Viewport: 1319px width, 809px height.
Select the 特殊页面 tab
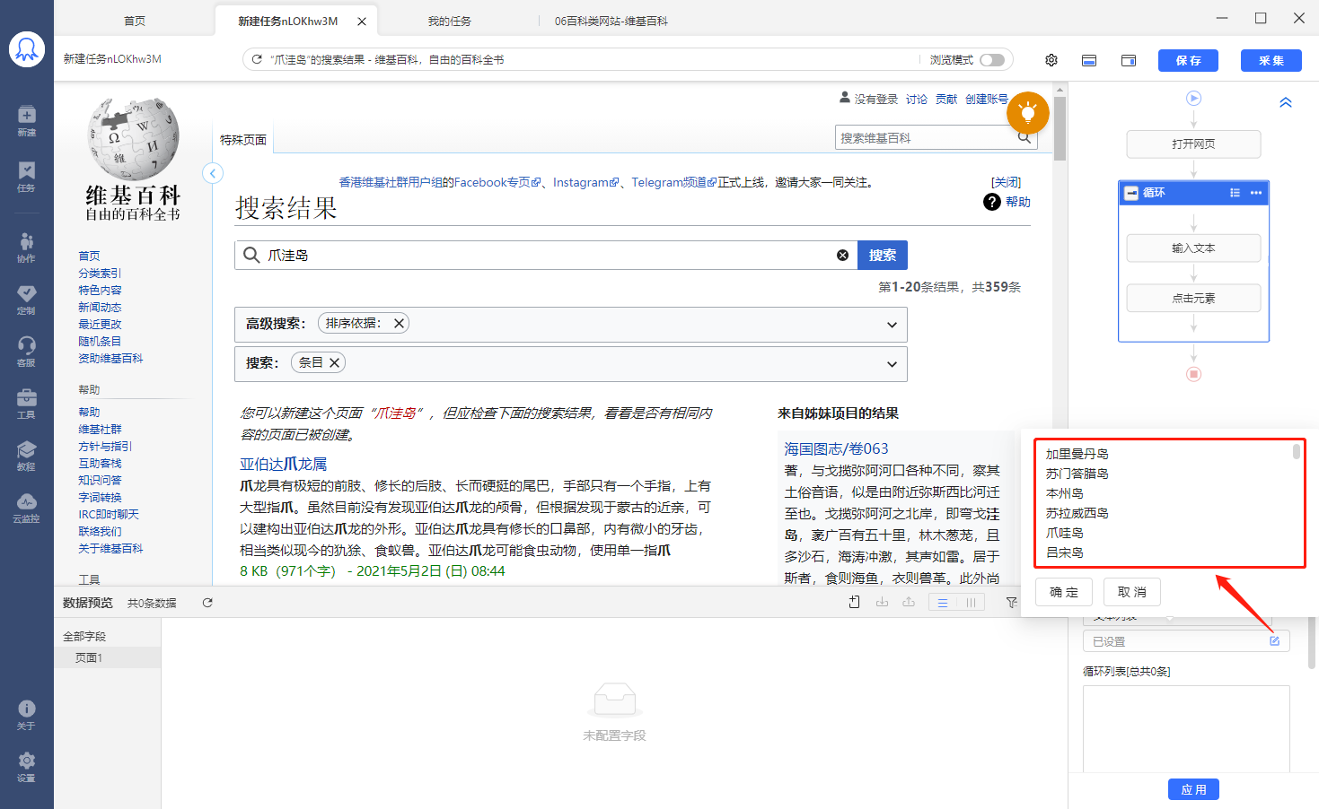click(243, 140)
